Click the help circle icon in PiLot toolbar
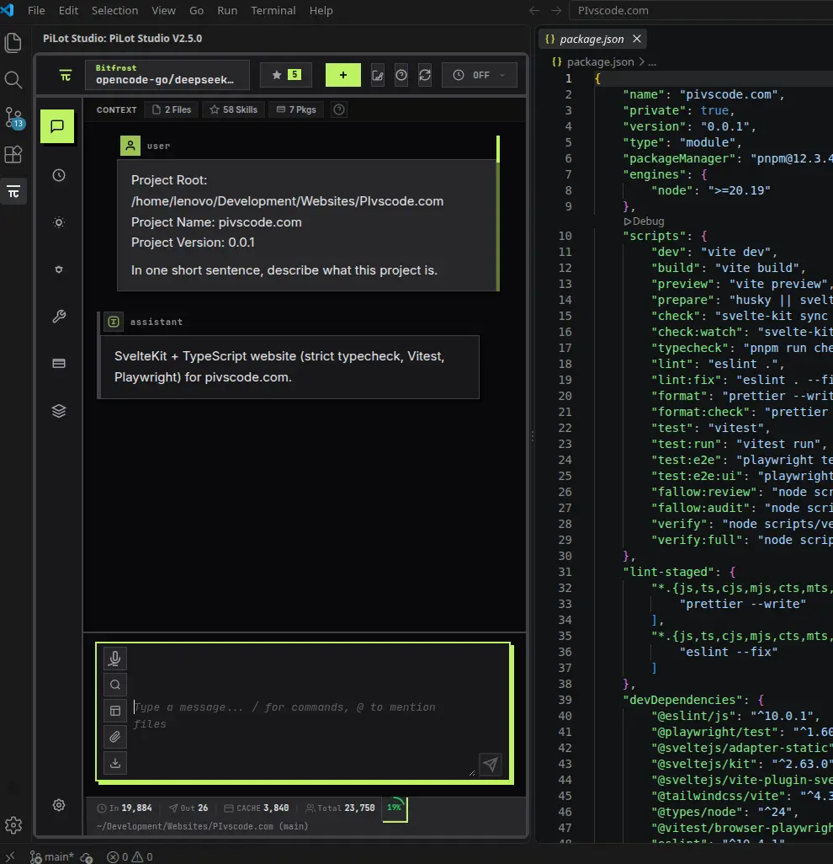 coord(401,75)
